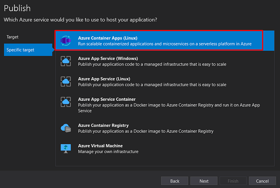Click App Service (Linux) managed infrastructure description
280x188 pixels.
152,85
